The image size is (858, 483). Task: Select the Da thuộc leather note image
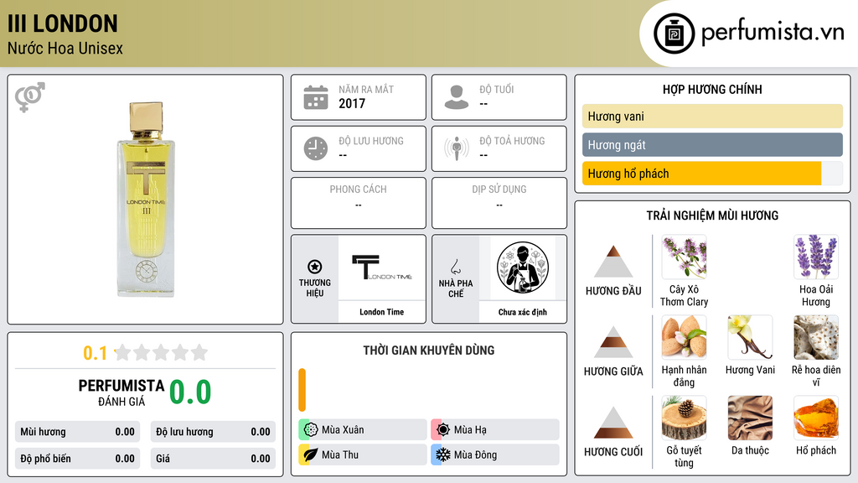click(x=750, y=418)
